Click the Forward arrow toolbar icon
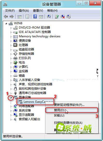The width and height of the screenshot is (103, 141). click(x=12, y=17)
